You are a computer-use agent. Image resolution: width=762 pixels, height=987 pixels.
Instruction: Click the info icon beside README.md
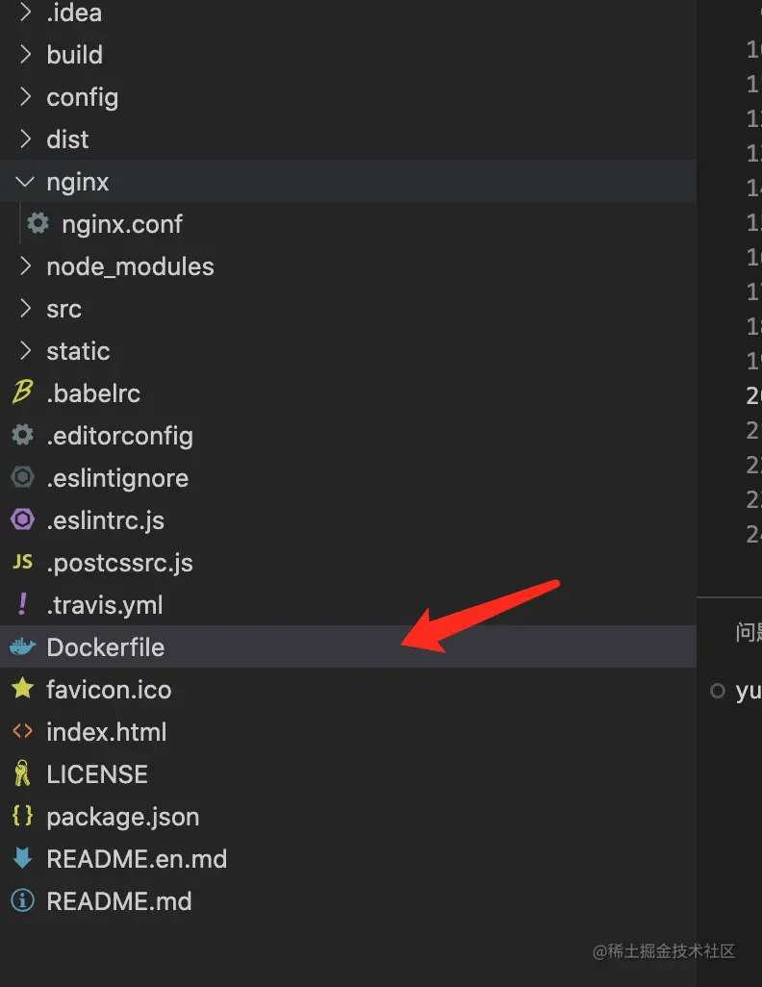(21, 901)
